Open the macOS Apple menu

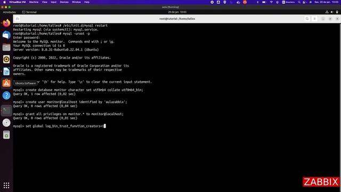[4, 2]
